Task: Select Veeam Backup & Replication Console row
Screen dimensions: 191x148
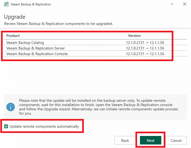Action: click(95, 54)
